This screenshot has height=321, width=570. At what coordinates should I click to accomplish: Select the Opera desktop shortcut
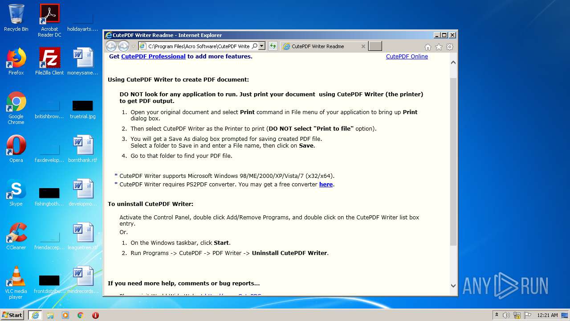(16, 149)
